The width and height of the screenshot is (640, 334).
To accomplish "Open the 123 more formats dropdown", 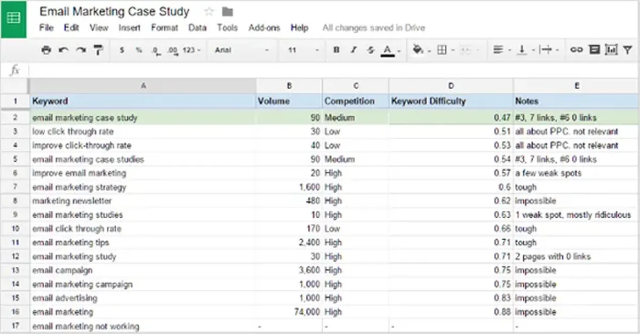I will 191,50.
